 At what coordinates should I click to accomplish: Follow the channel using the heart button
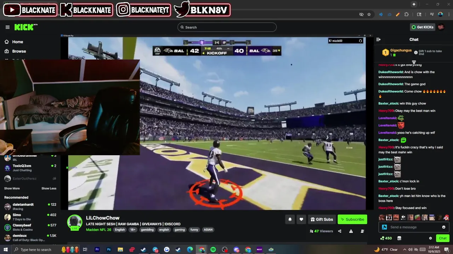pos(301,219)
